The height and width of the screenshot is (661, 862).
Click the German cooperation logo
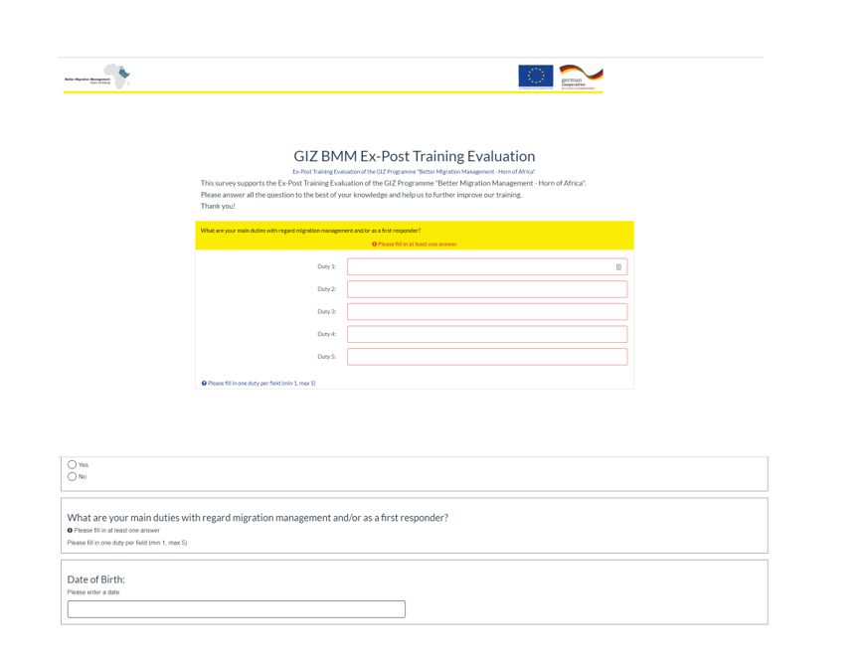coord(581,77)
